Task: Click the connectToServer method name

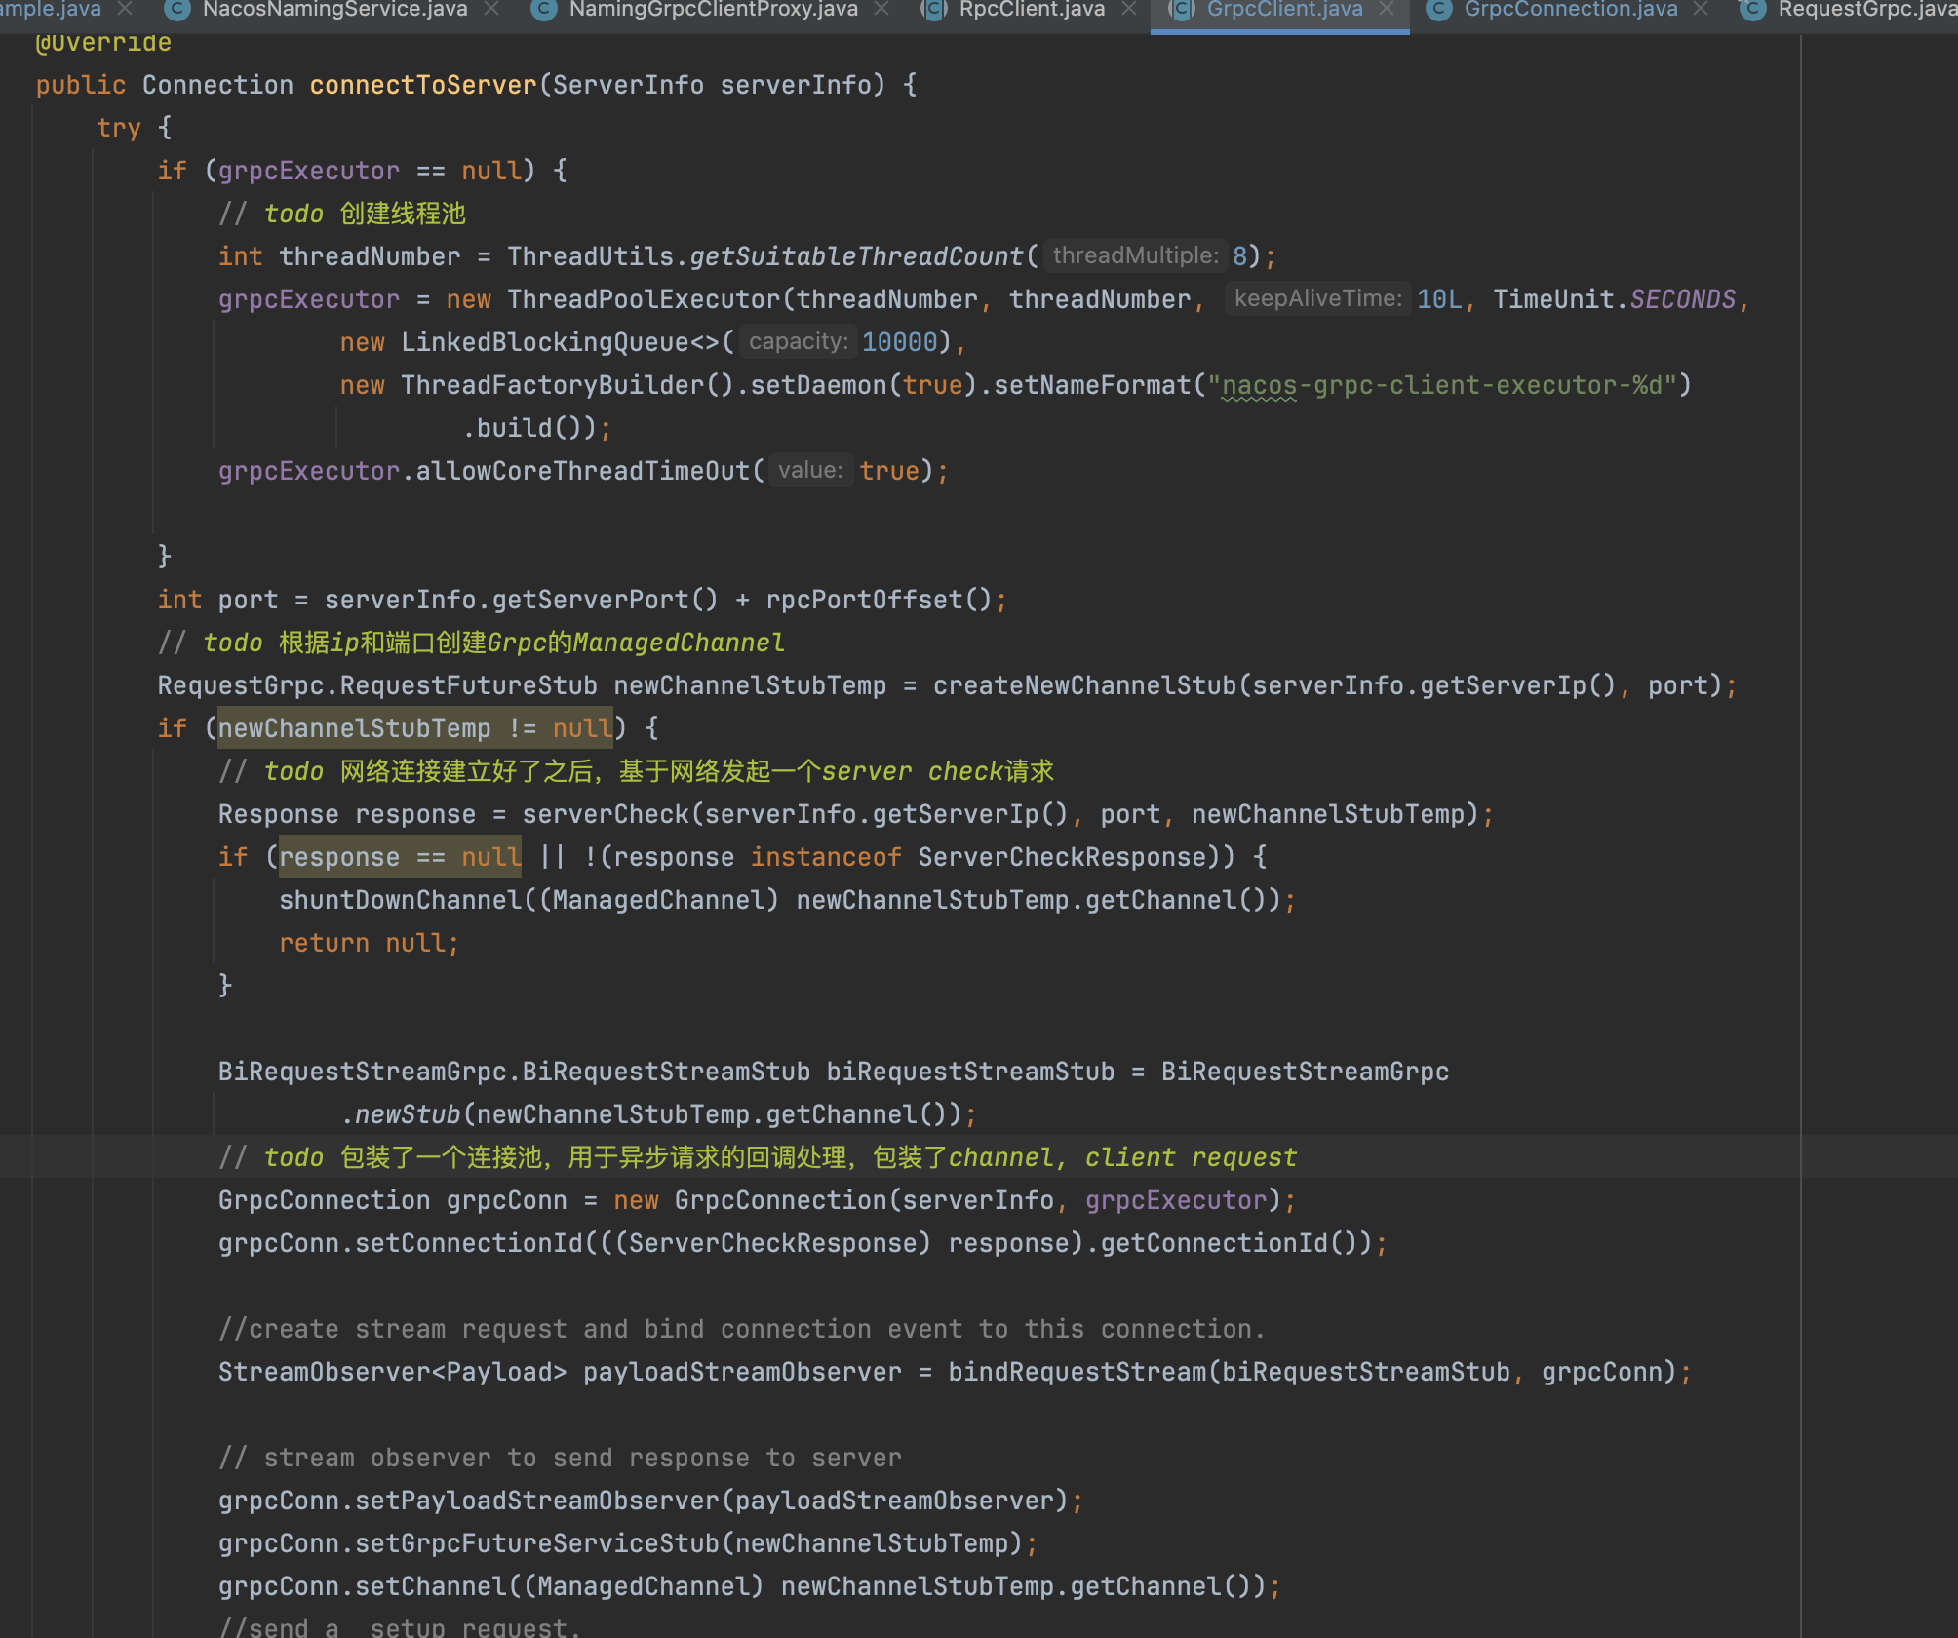Action: (x=423, y=85)
